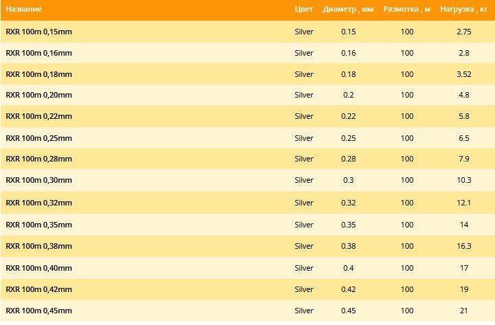495x325 pixels.
Task: Click the 100 value in the 0,30mm row
Action: [x=407, y=180]
